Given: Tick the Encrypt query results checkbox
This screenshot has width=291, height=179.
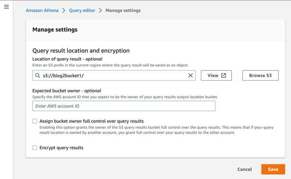Looking at the screenshot, I should point(35,148).
